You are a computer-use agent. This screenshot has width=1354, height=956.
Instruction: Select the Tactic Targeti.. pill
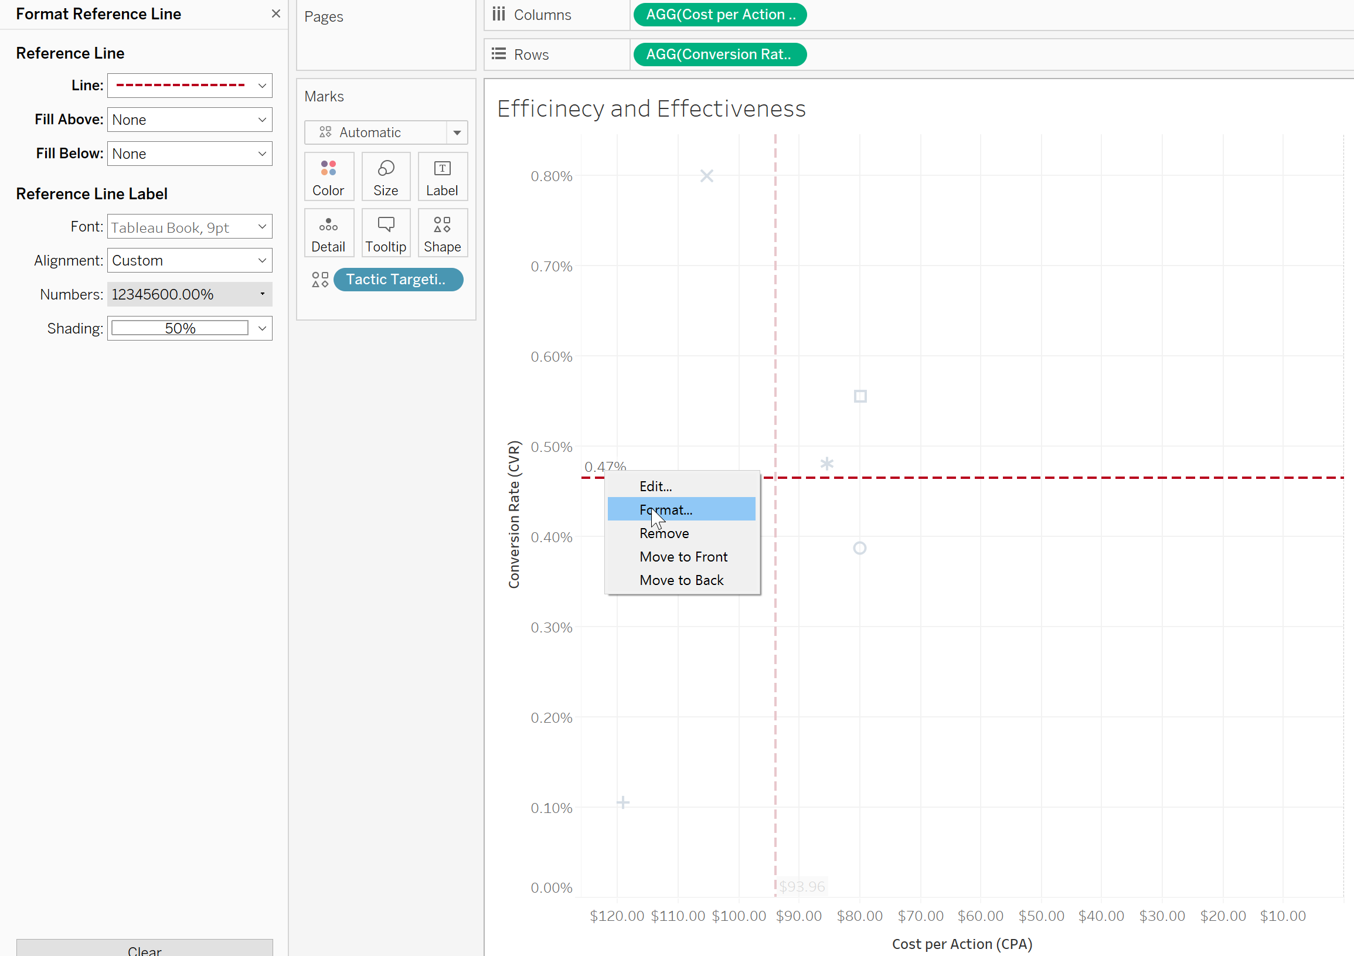(398, 280)
